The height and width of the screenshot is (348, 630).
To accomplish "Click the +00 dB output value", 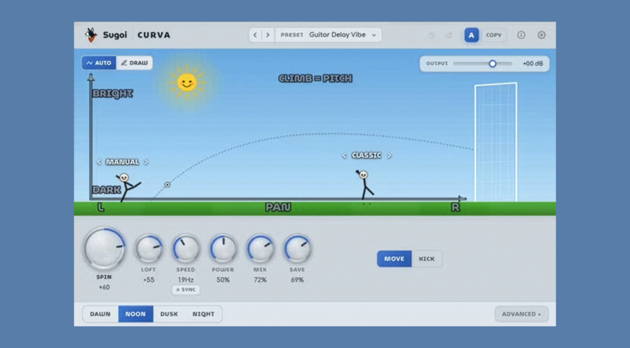I will [x=533, y=63].
